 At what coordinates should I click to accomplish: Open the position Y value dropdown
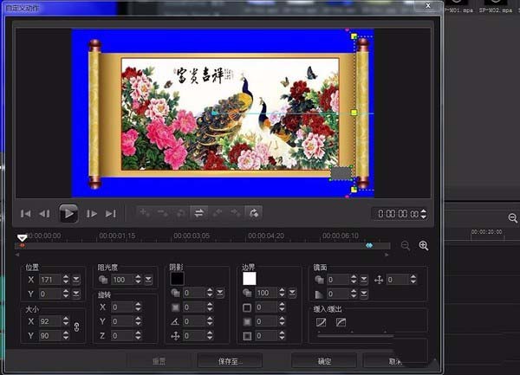click(76, 294)
